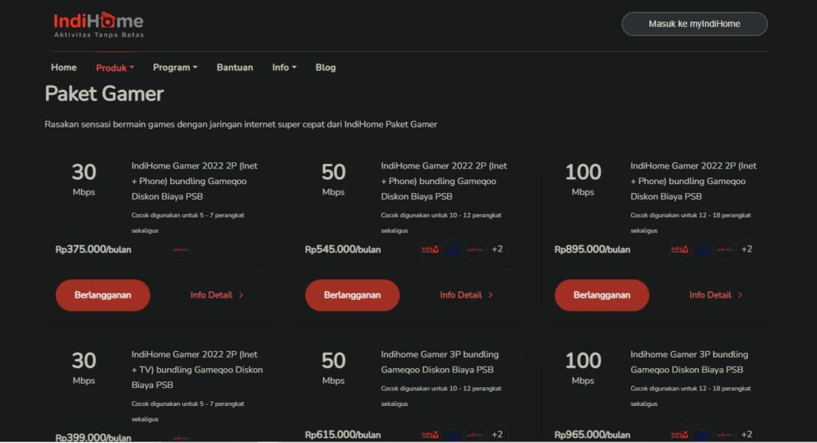
Task: Open the Program dropdown menu
Action: click(175, 68)
